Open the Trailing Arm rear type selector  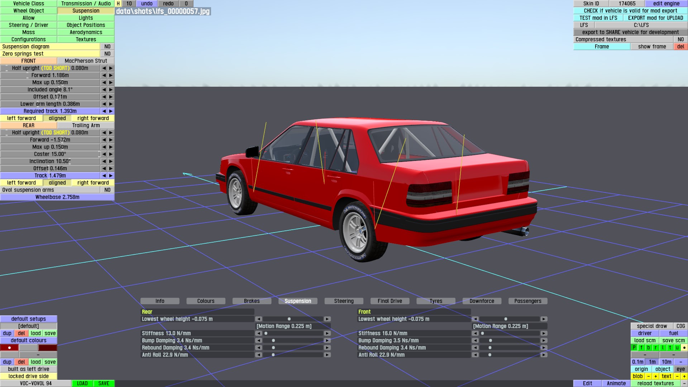pos(86,125)
